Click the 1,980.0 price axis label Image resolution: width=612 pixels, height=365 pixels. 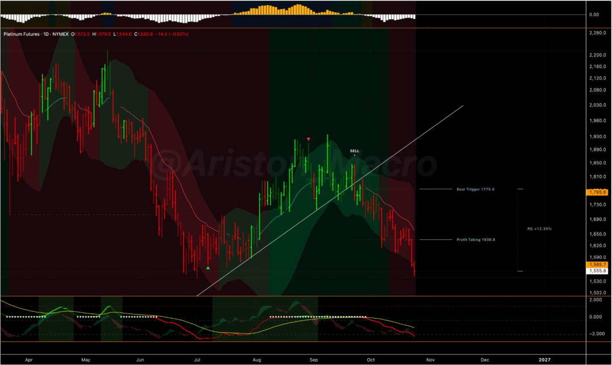[x=598, y=121]
